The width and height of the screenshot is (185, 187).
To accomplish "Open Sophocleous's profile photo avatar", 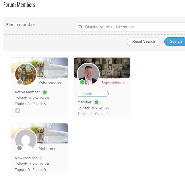I will 88,74.
